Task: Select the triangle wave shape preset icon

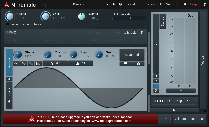Action: (x=24, y=63)
